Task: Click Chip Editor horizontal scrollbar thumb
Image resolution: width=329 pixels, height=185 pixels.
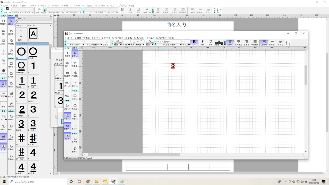Action: pos(134,155)
